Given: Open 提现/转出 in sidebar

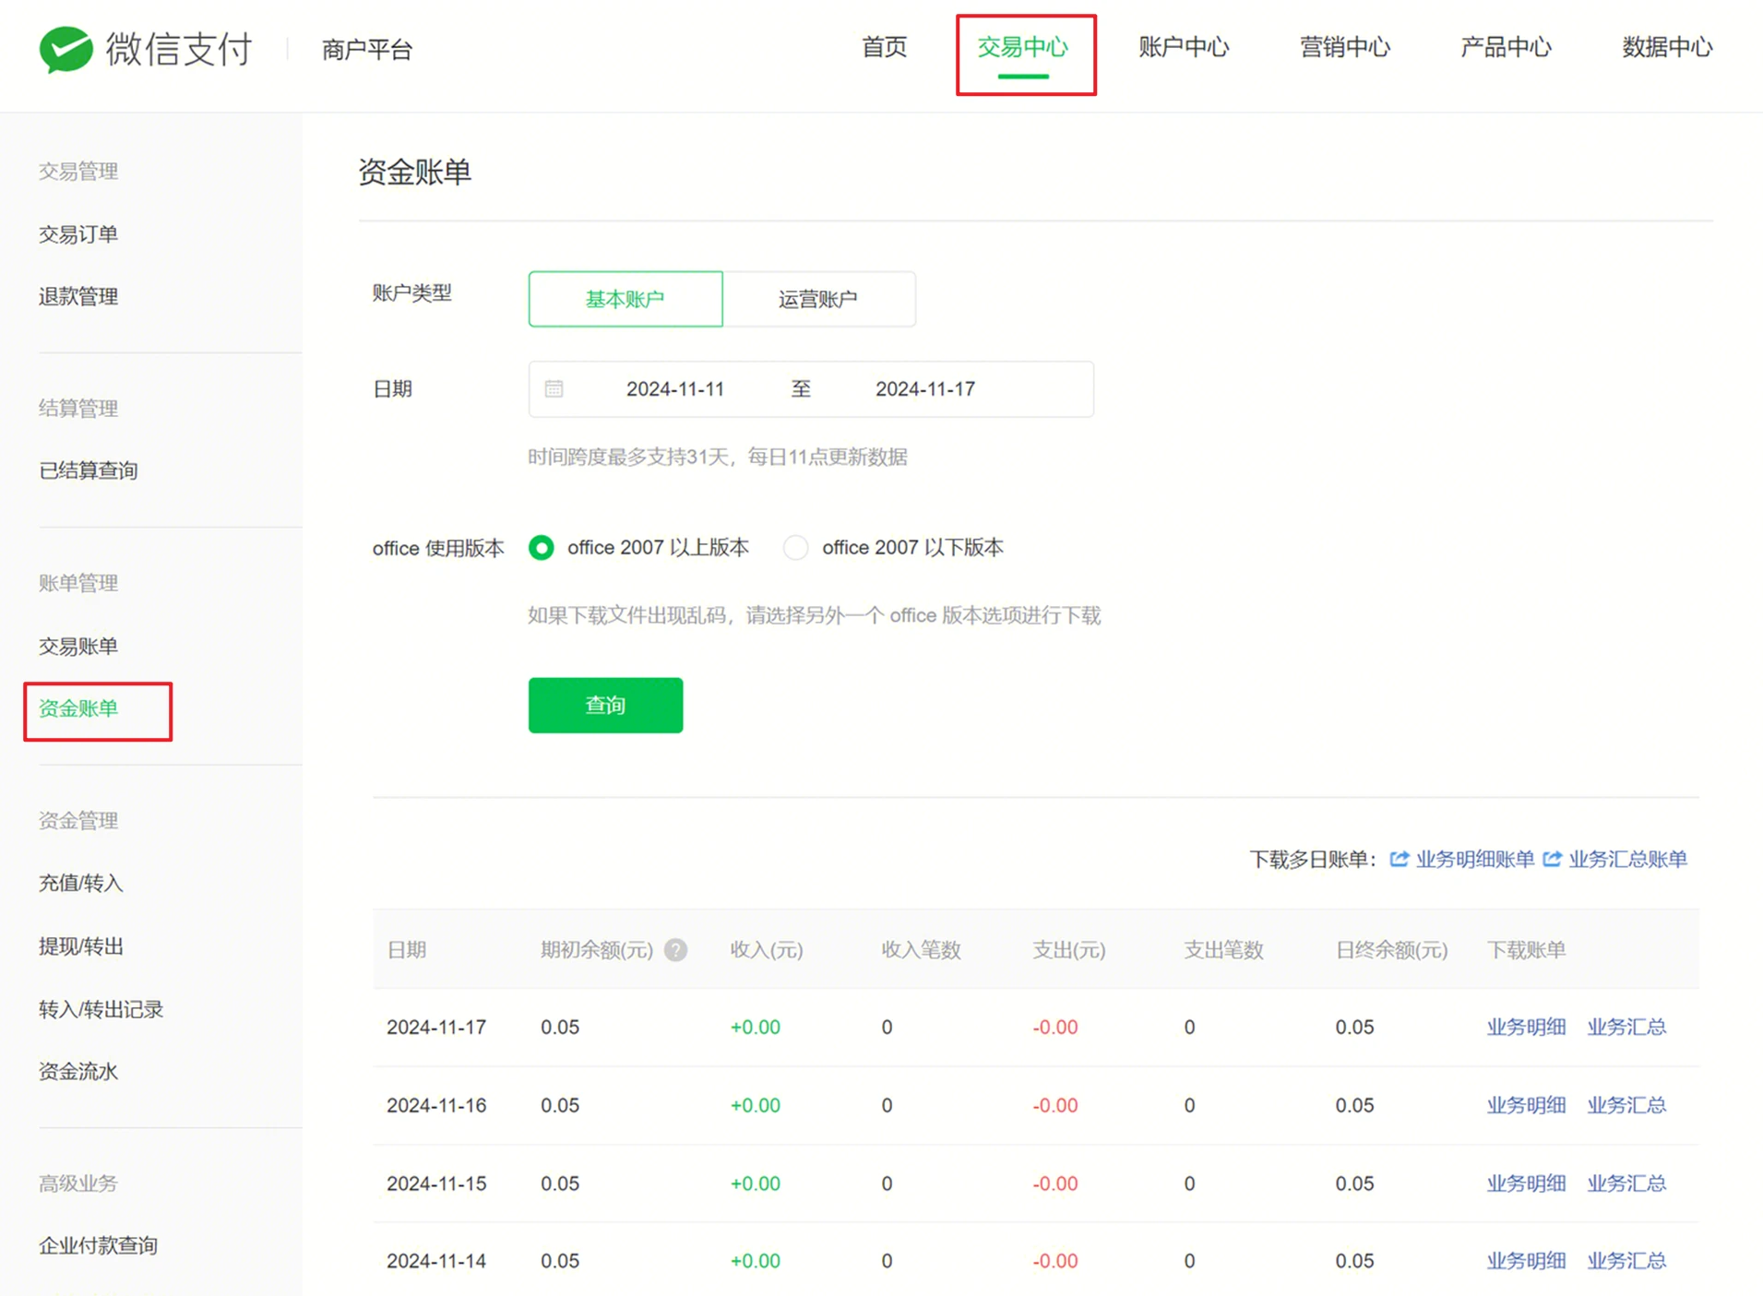Looking at the screenshot, I should pos(81,946).
